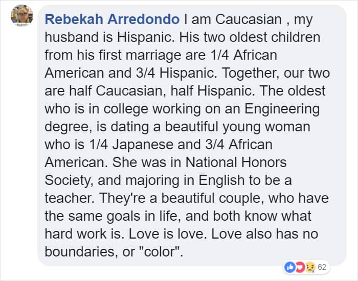This screenshot has height=281, width=358.
Task: Click the quoted word "color" in the comment
Action: coord(149,250)
